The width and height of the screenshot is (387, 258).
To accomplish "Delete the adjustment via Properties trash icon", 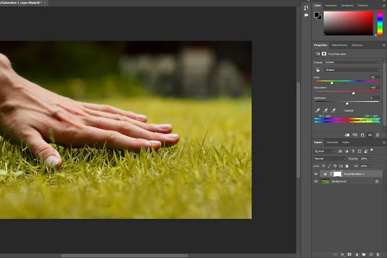I will (377, 135).
